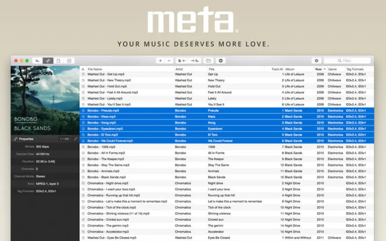Select row Bonobo - Eyesdown.mp3
Image resolution: width=386 pixels, height=241 pixels.
(227, 129)
